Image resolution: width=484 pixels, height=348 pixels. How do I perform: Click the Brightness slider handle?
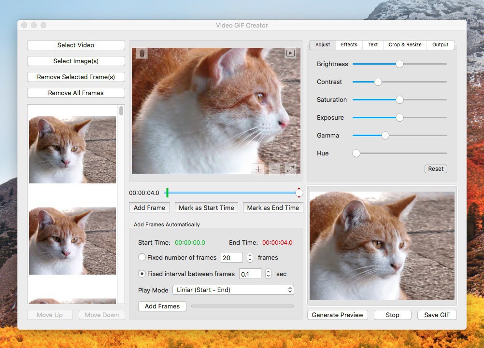click(399, 64)
